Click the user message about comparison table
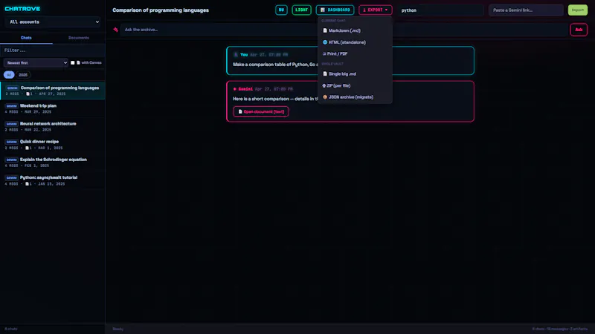 (350, 61)
